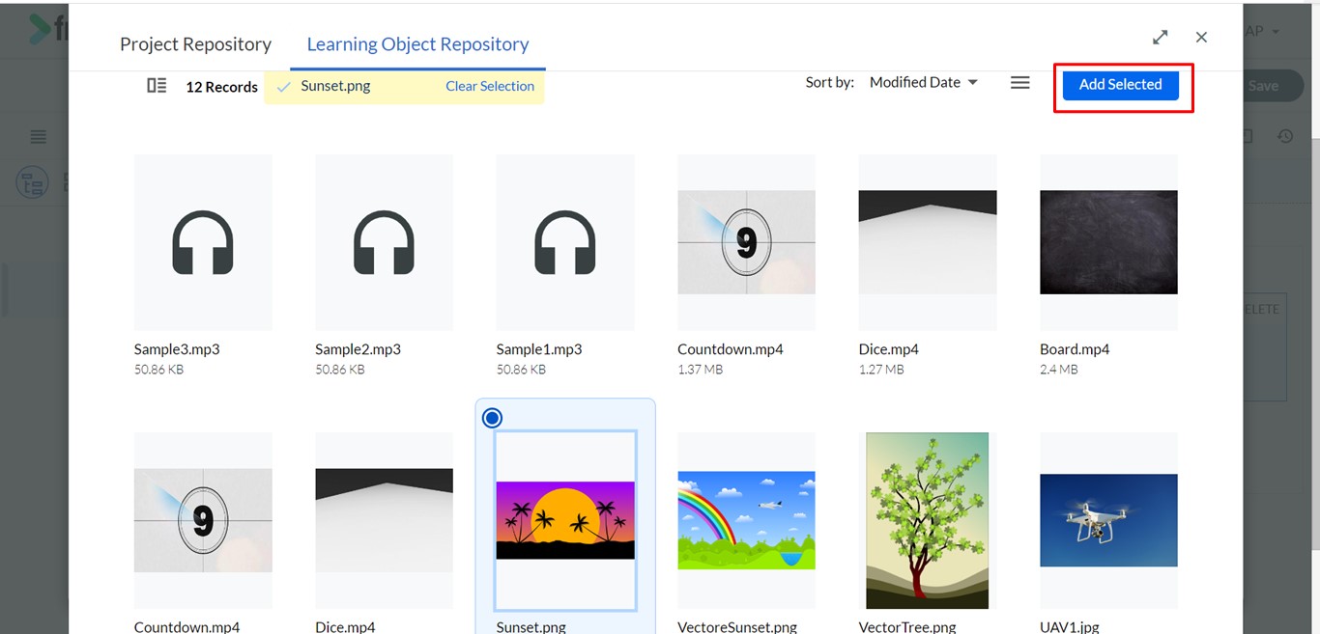Click the Add Selected button
This screenshot has width=1320, height=634.
[x=1120, y=84]
